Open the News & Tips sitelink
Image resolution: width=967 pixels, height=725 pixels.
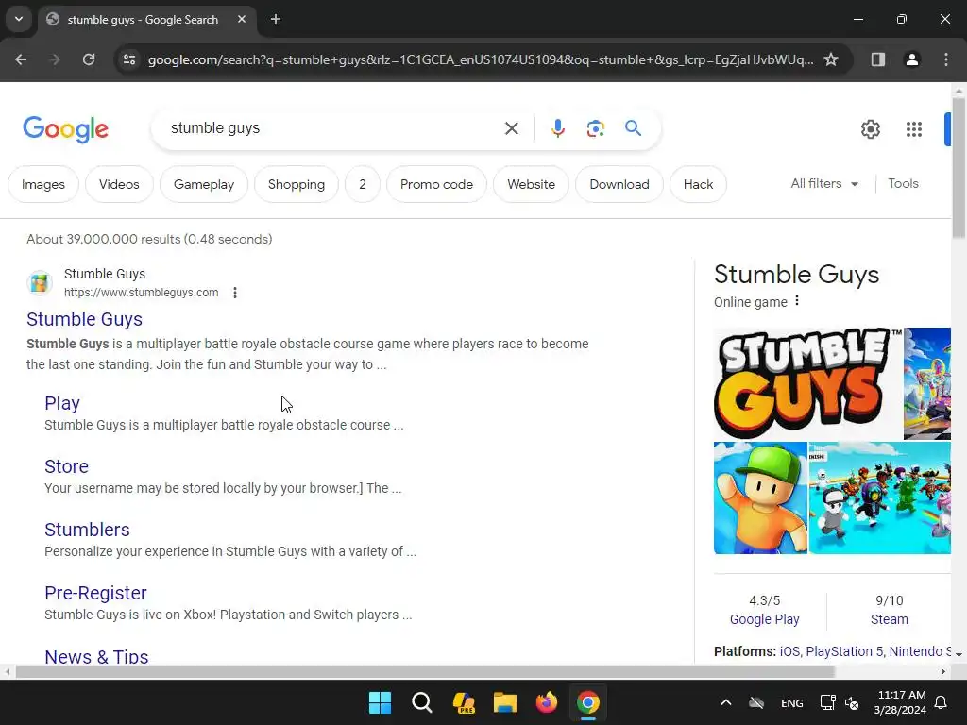(96, 656)
